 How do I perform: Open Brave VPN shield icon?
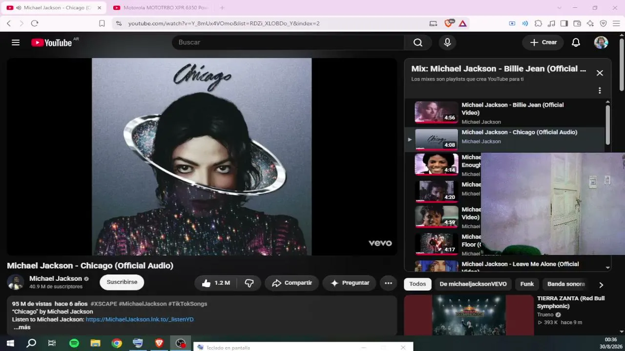[x=603, y=23]
